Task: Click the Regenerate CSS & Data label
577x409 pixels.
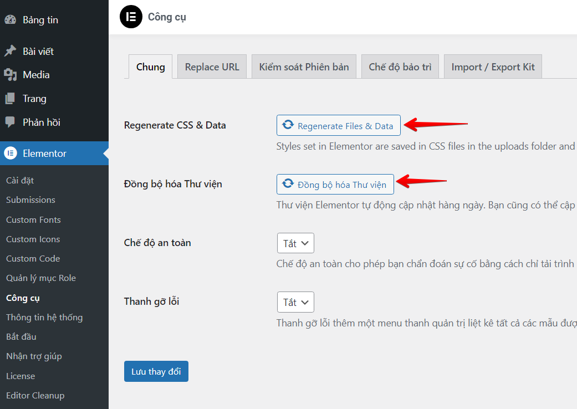Action: click(x=175, y=125)
